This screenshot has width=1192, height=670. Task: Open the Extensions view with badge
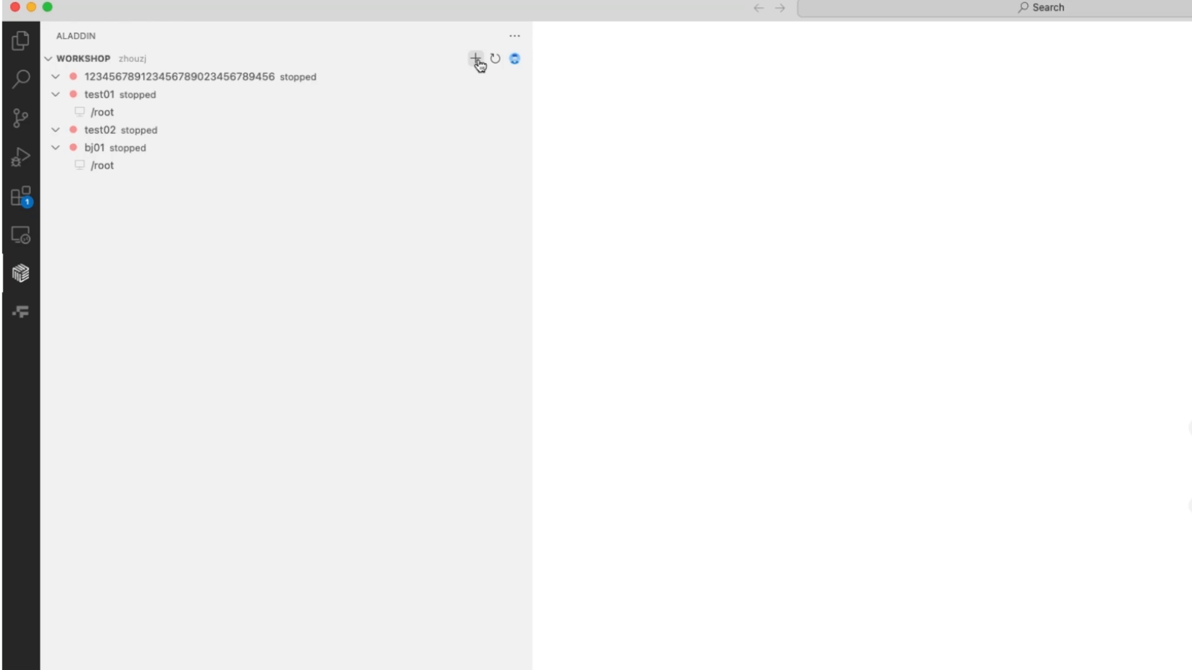point(20,197)
